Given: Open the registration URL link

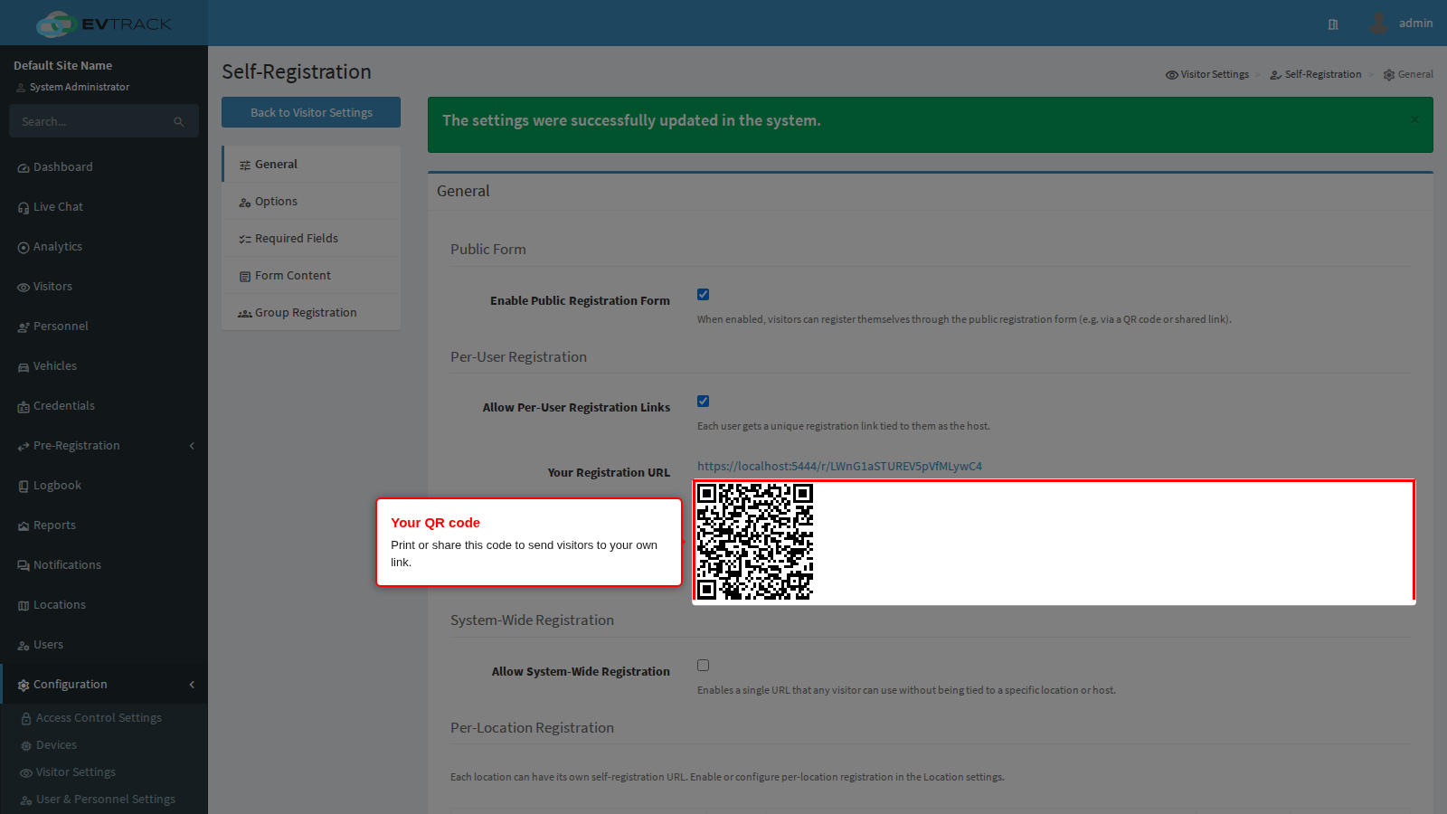Looking at the screenshot, I should 839,467.
